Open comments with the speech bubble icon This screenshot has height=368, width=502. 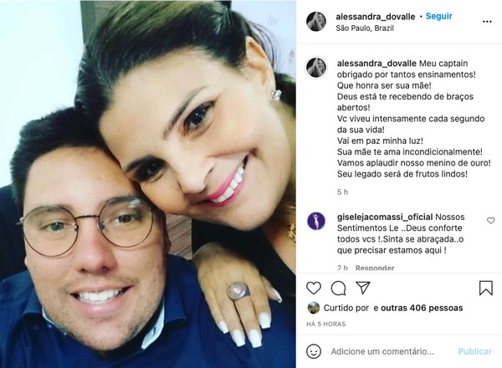tap(338, 288)
